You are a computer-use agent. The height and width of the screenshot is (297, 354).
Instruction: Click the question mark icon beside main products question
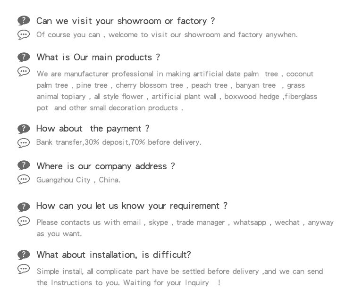(x=24, y=57)
